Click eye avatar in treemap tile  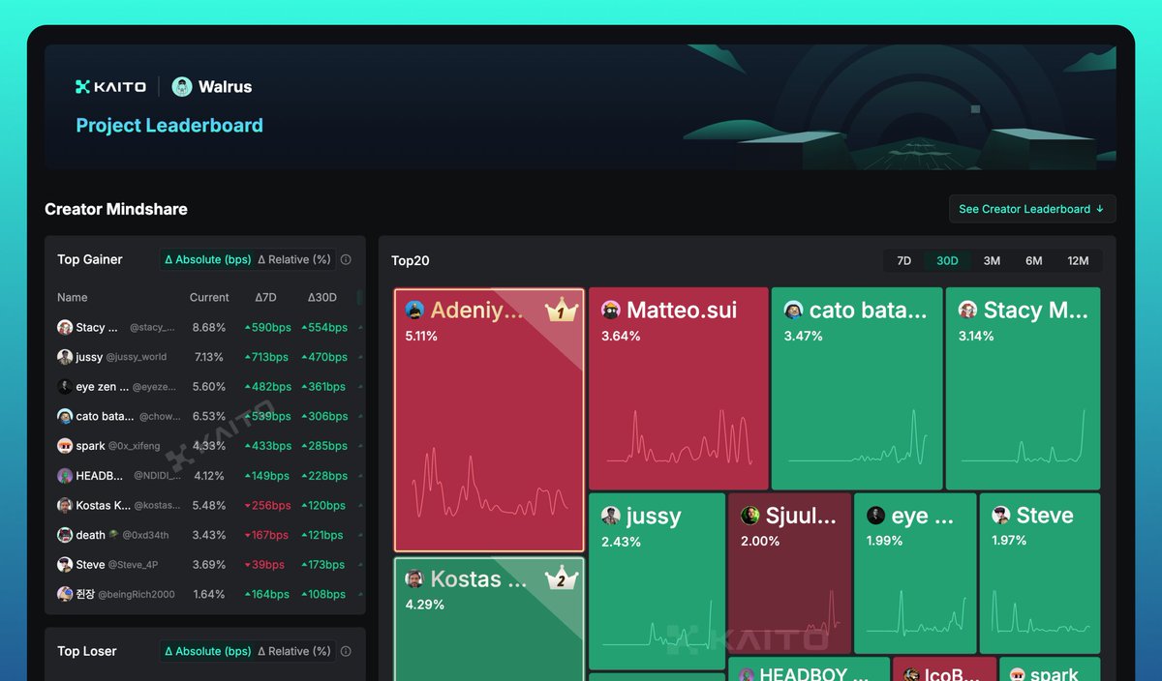(x=876, y=516)
